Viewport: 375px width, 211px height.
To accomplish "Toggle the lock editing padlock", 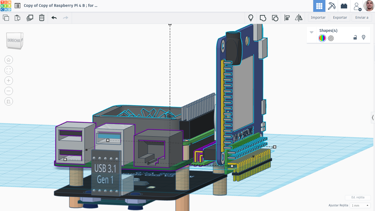I will 355,38.
